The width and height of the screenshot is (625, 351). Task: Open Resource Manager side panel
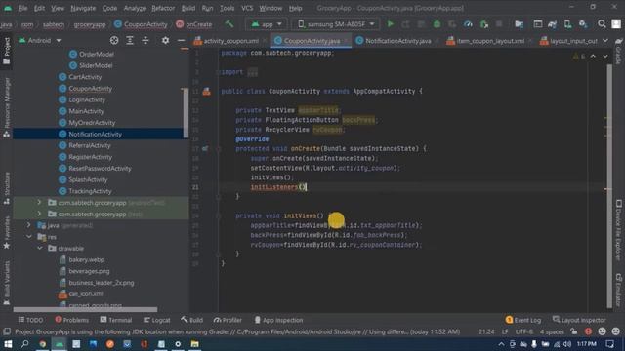click(x=7, y=107)
